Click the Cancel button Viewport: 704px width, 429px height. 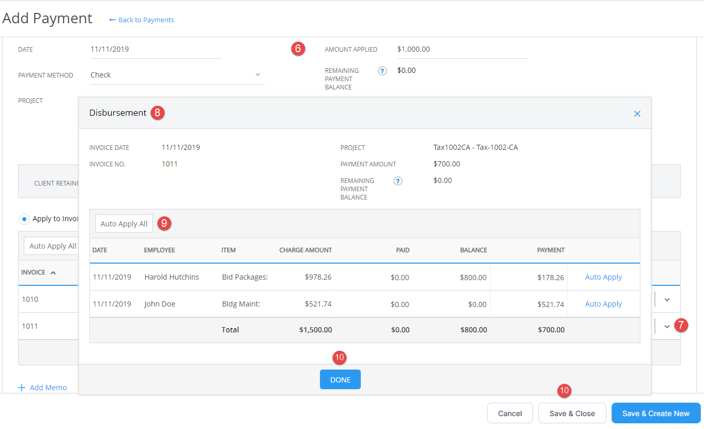click(510, 413)
